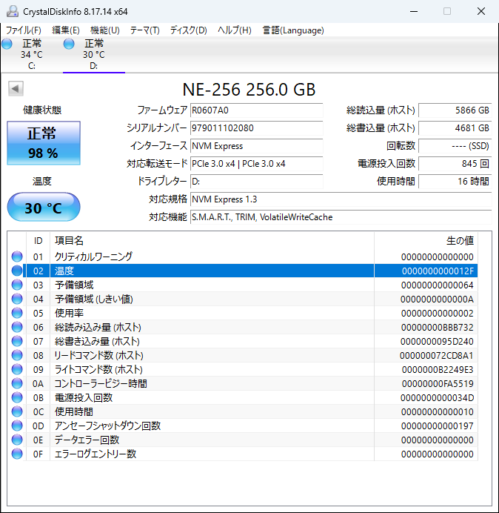Click raw value 000000072CD8A1
The image size is (499, 513).
437,355
